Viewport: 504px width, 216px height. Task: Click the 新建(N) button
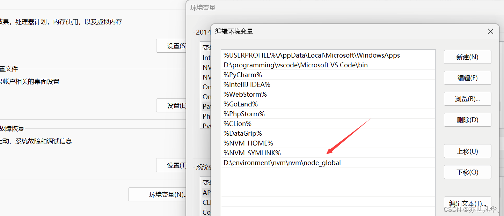coord(467,57)
